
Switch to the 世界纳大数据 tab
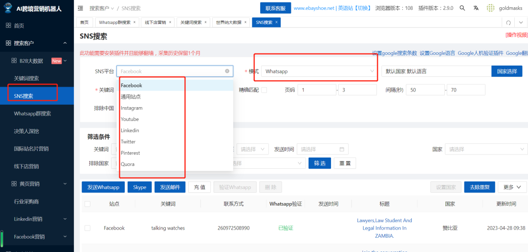[229, 22]
